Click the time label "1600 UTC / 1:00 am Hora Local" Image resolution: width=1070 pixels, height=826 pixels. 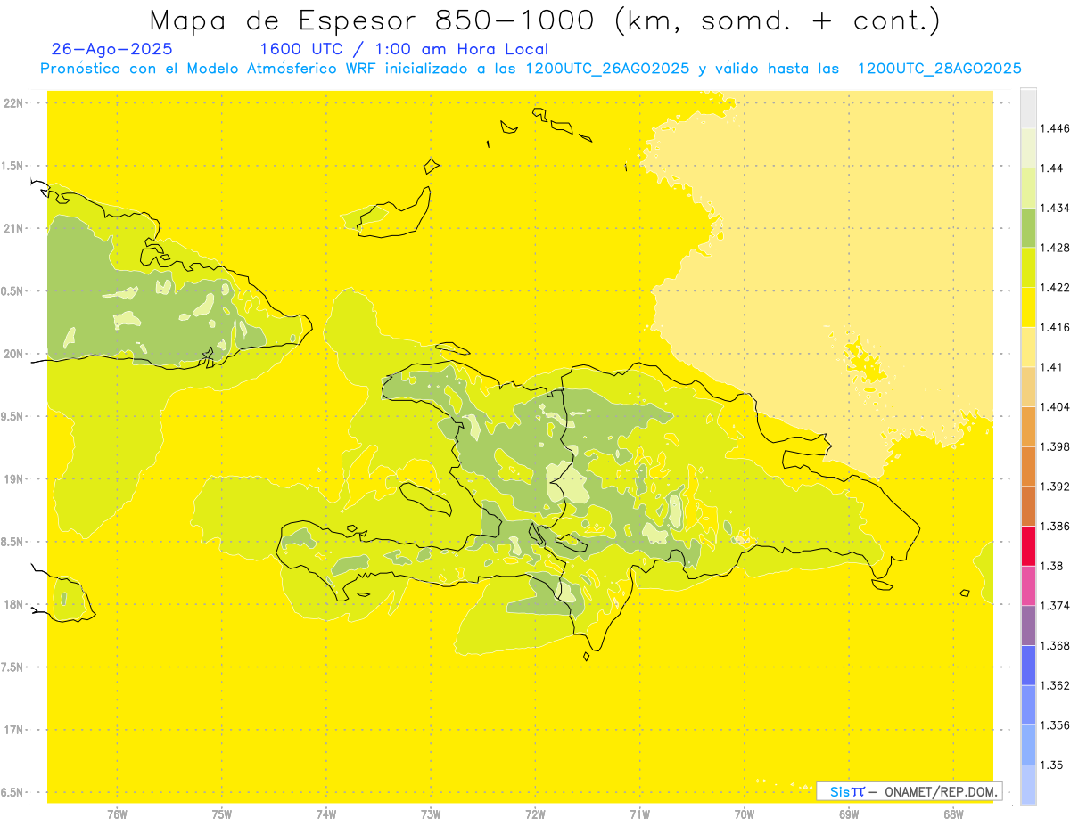(403, 49)
